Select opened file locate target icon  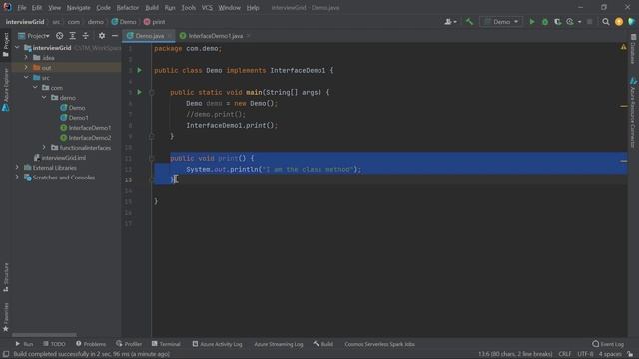click(60, 36)
